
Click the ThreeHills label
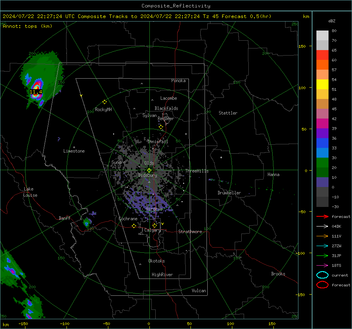[x=197, y=171]
